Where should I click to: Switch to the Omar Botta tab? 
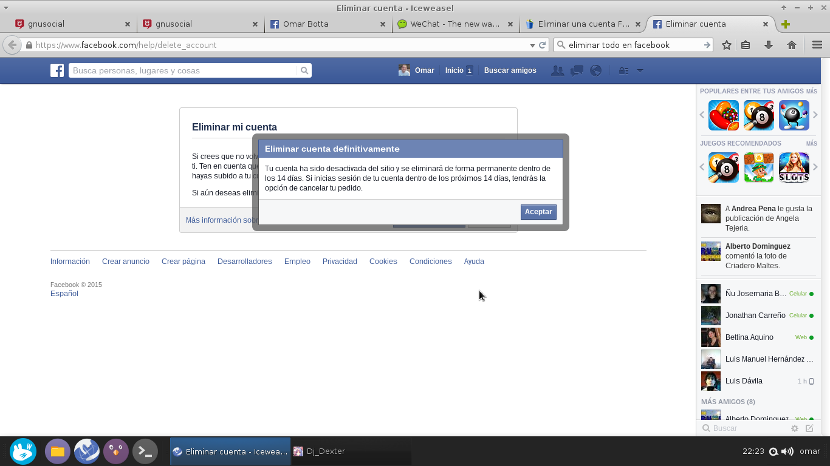tap(328, 24)
